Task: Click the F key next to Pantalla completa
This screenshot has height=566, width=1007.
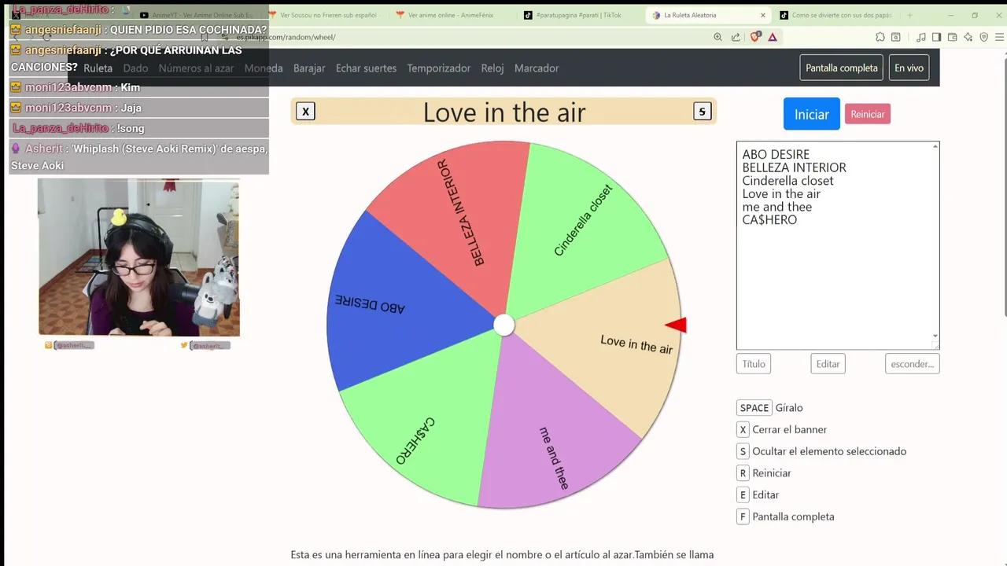Action: click(x=743, y=516)
